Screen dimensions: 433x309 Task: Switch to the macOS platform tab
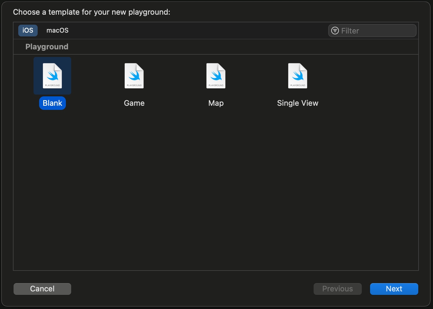(x=57, y=31)
